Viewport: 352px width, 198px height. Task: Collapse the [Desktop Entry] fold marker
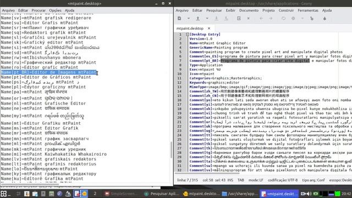(188, 34)
